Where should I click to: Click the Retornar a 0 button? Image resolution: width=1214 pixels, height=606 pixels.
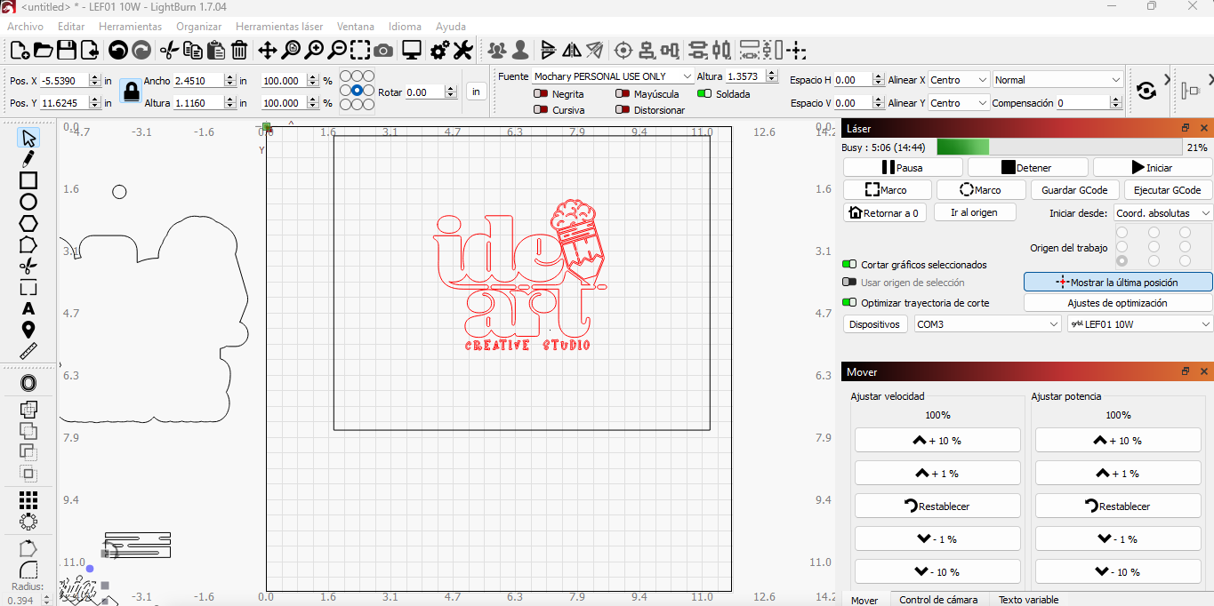click(x=885, y=212)
